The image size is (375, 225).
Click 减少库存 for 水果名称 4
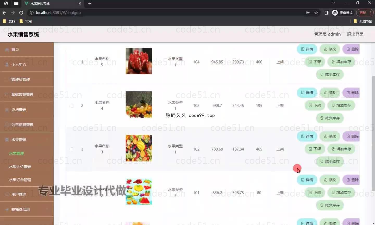tap(330, 118)
